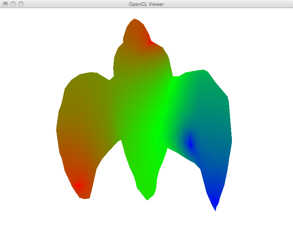Click the zoom button in title bar
Screen dimensions: 293x228
[21, 4]
